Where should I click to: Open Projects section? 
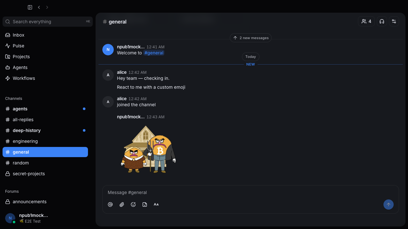pos(45,57)
